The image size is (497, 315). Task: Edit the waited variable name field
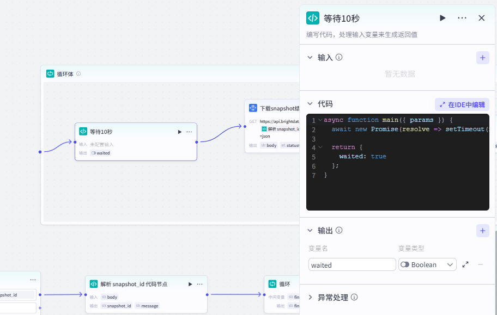352,264
